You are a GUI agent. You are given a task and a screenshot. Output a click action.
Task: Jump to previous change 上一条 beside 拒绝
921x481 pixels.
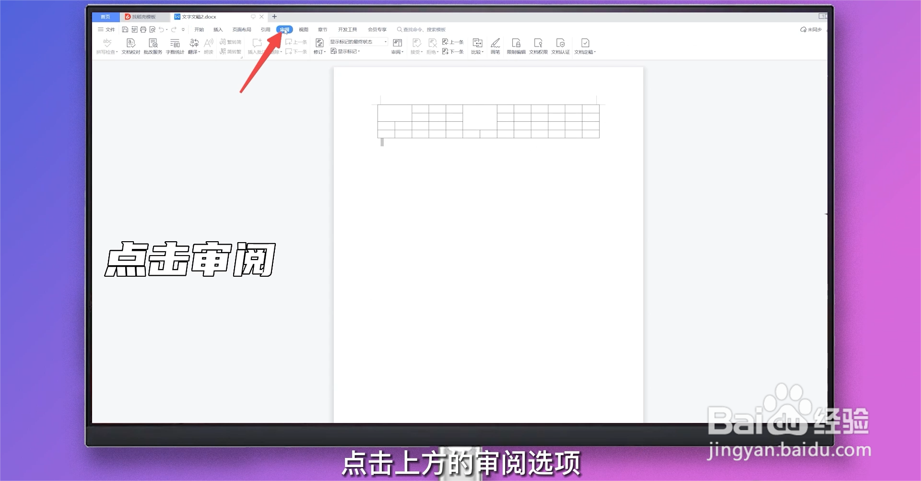tap(453, 42)
